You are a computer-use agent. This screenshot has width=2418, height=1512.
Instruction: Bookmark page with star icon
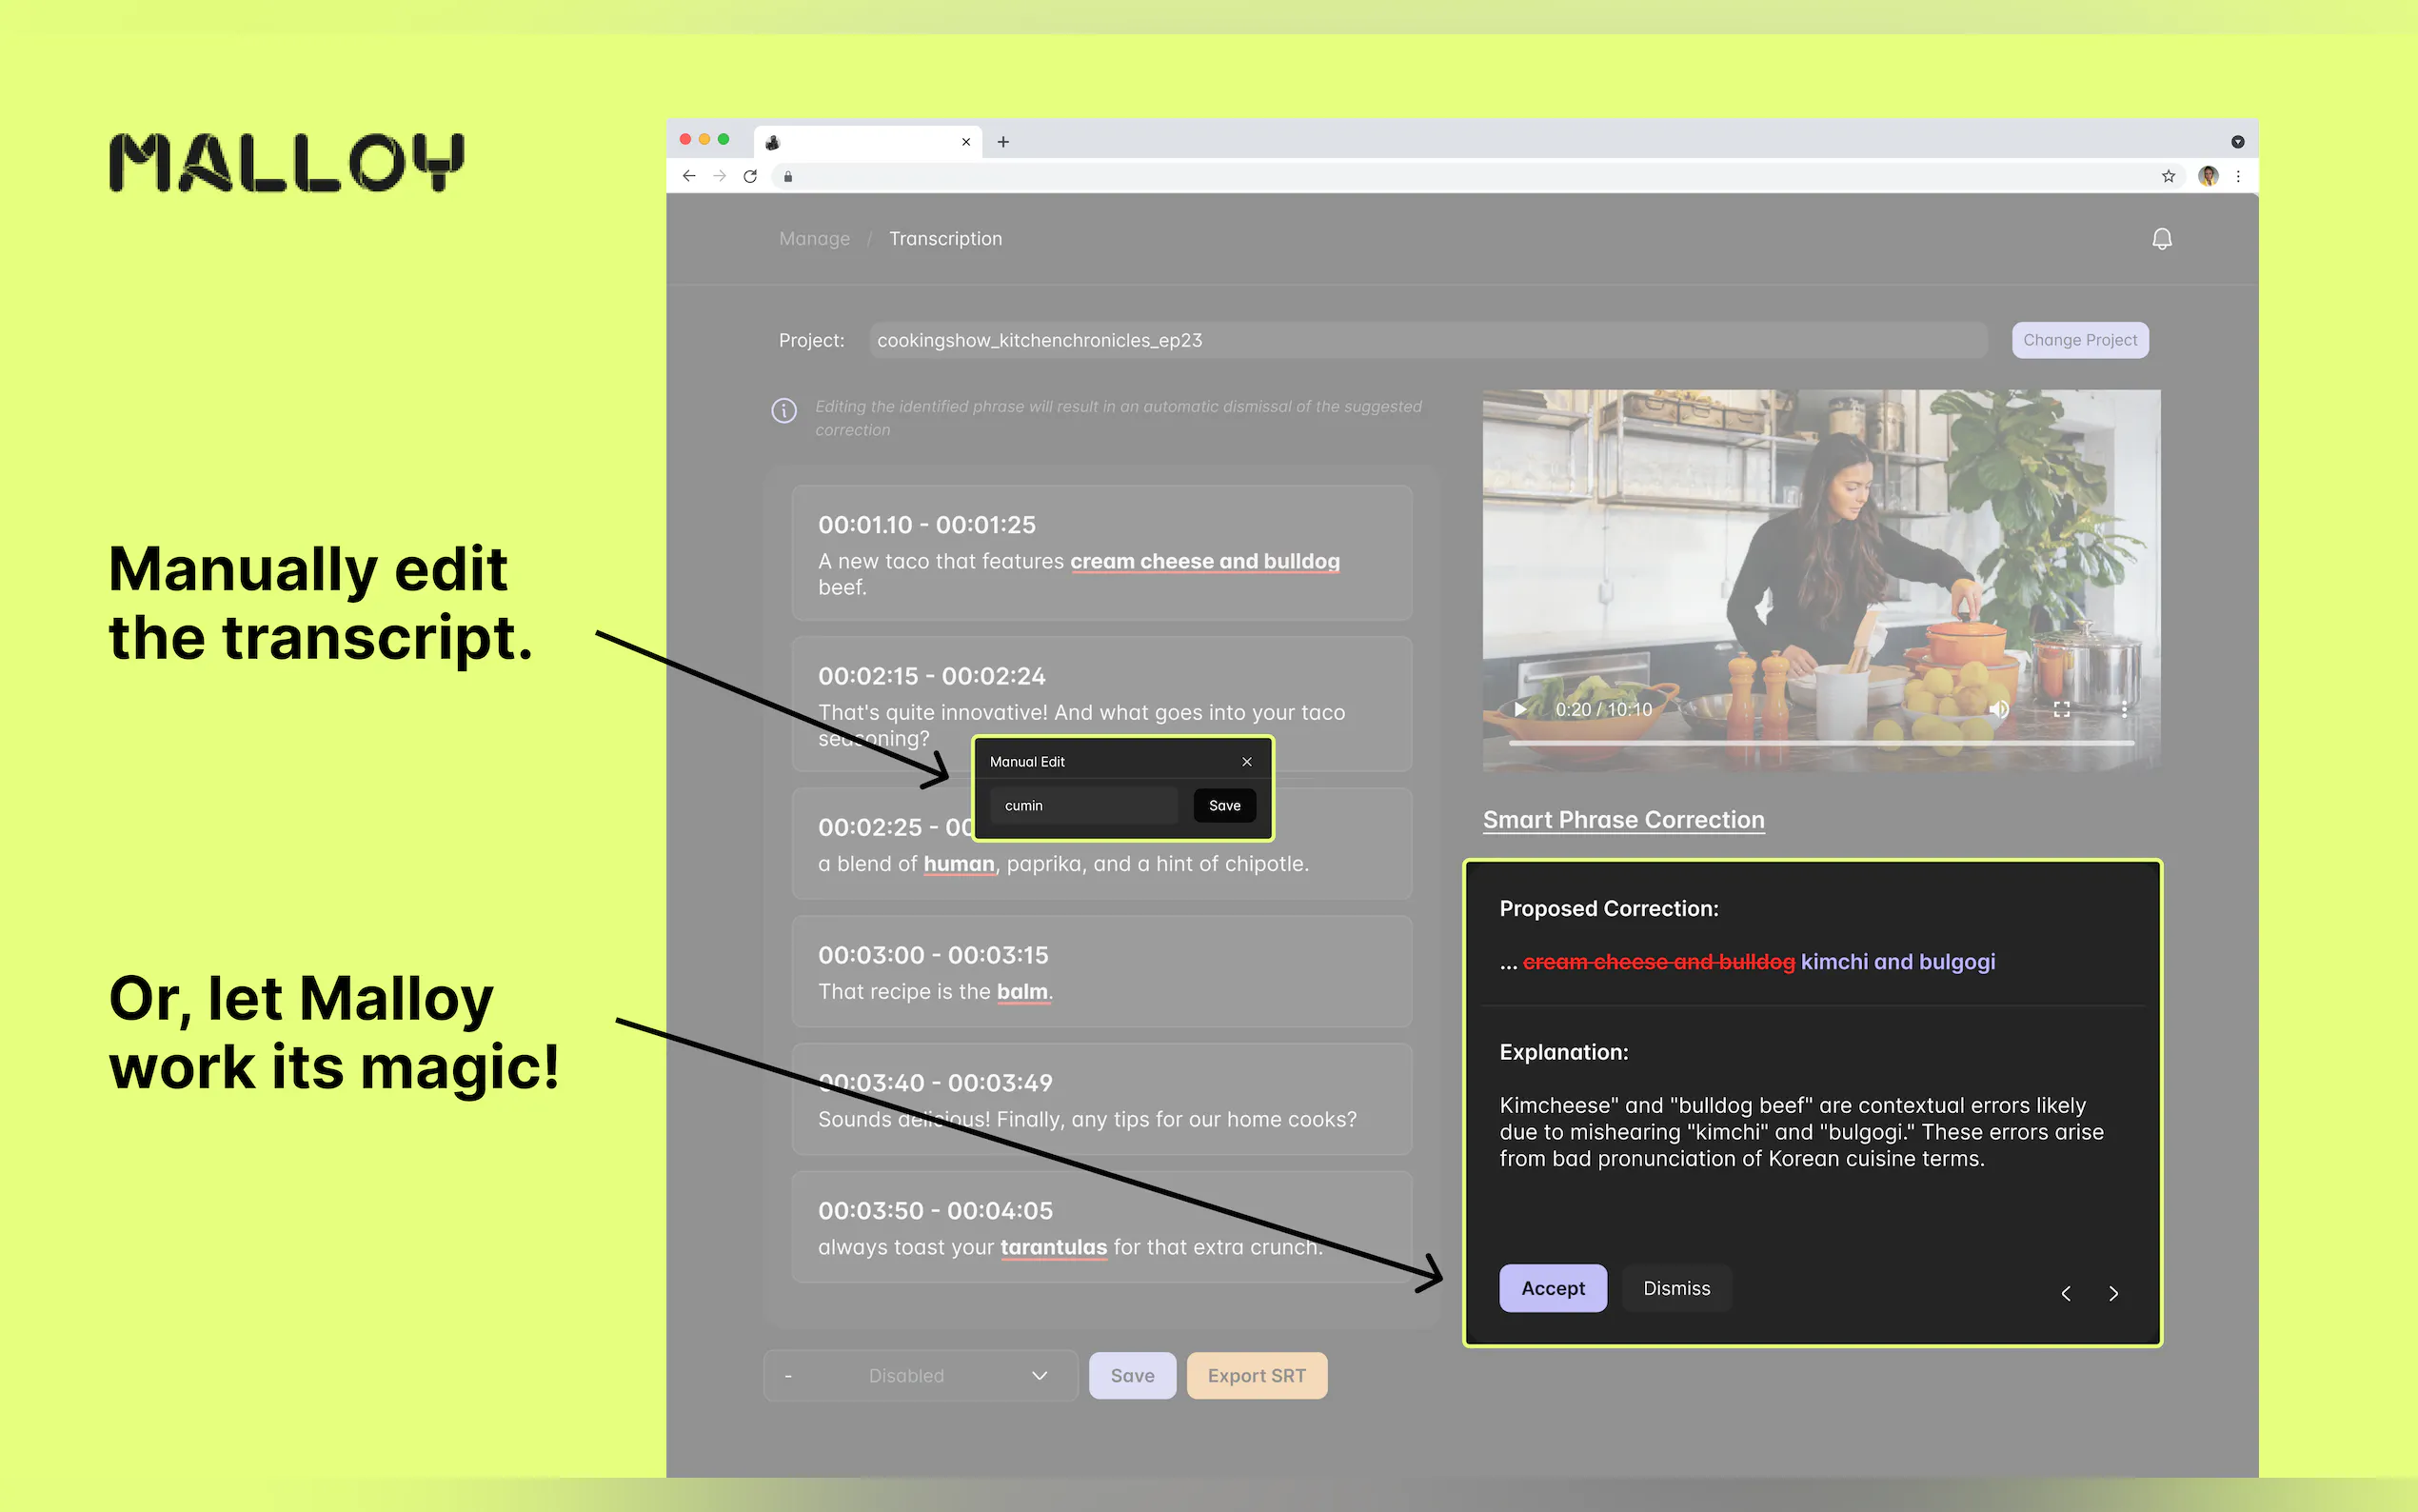pyautogui.click(x=2168, y=176)
